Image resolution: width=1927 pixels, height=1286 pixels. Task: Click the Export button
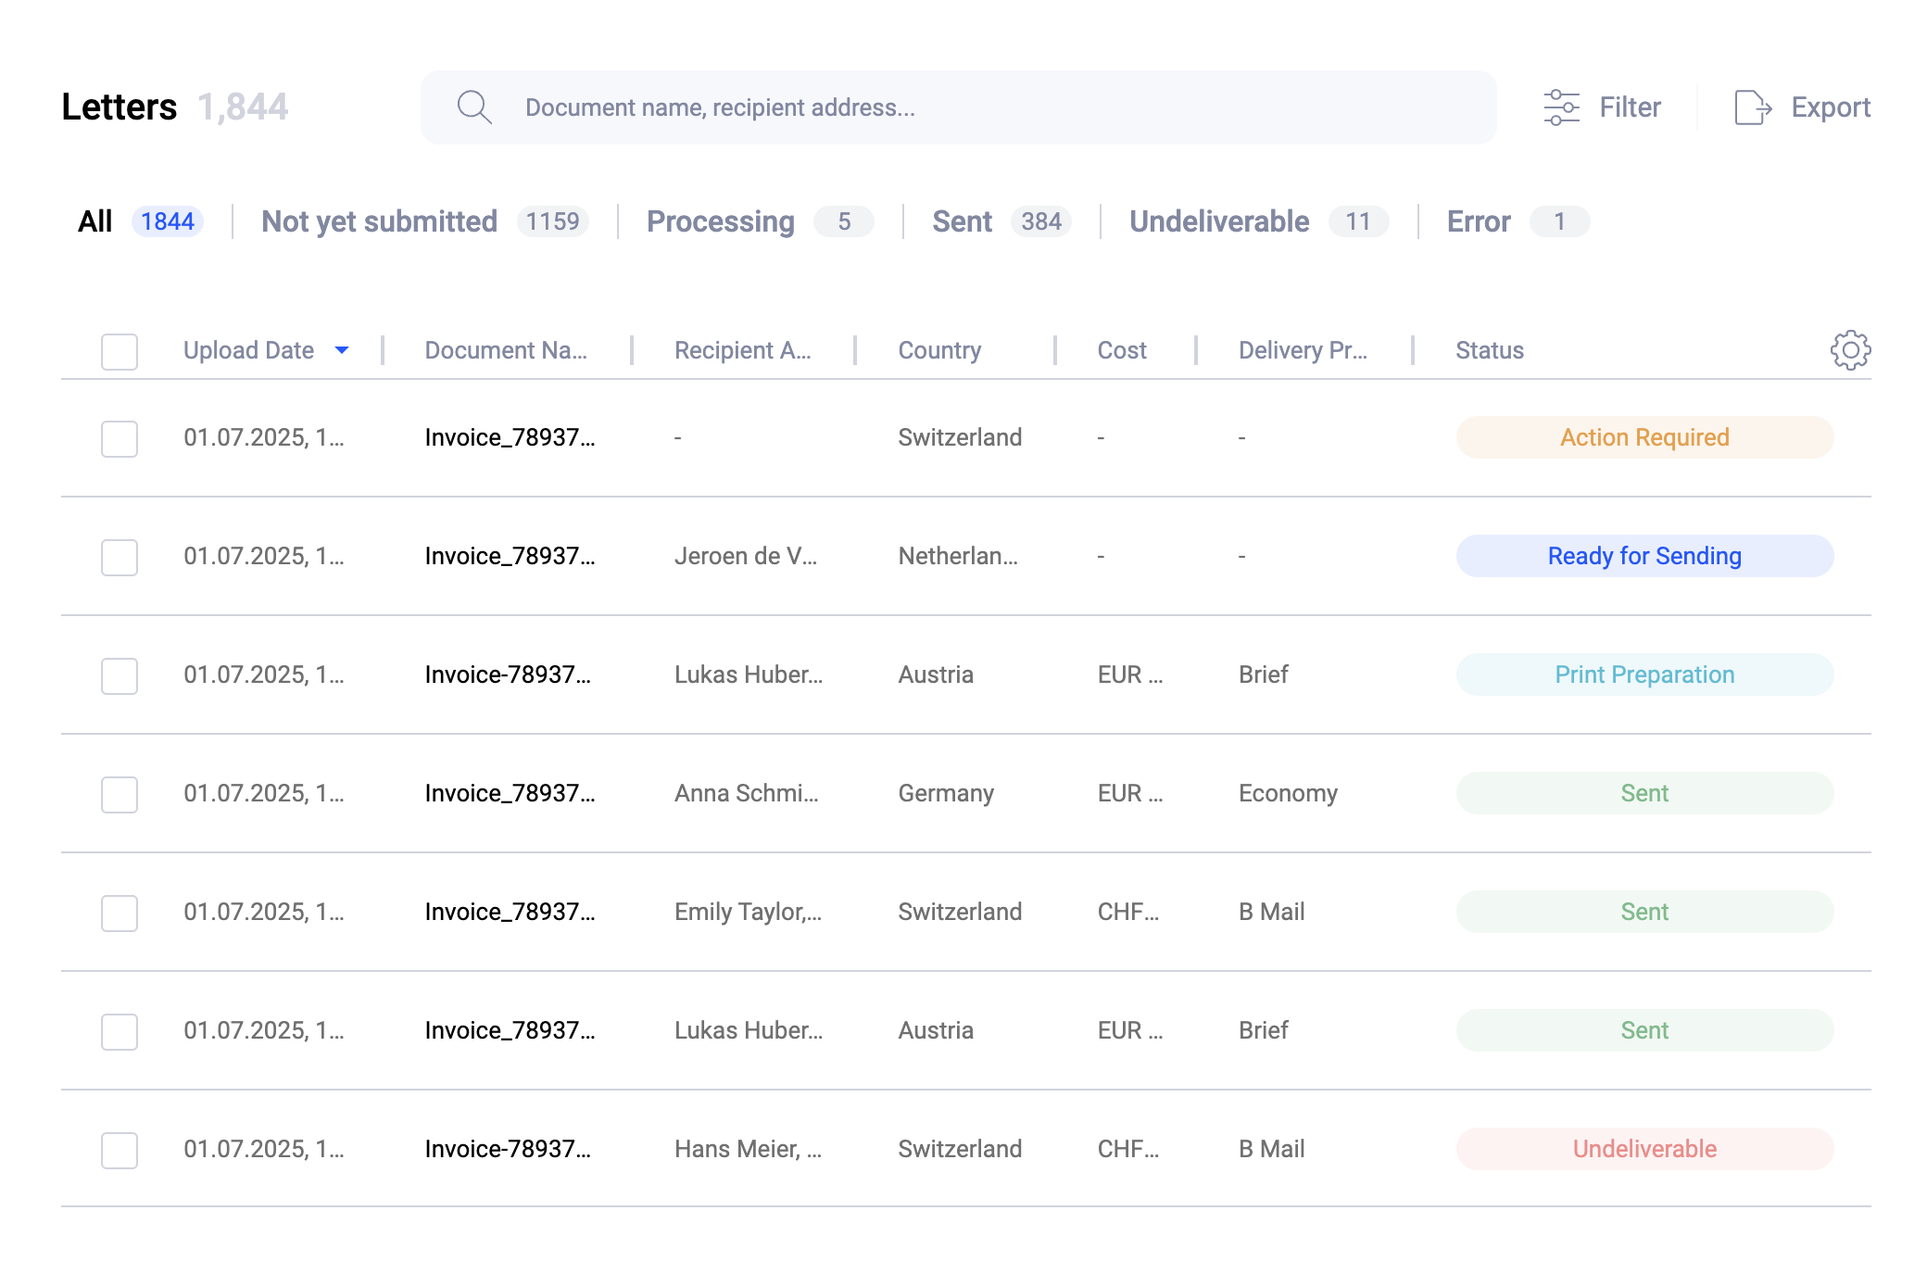1831,107
